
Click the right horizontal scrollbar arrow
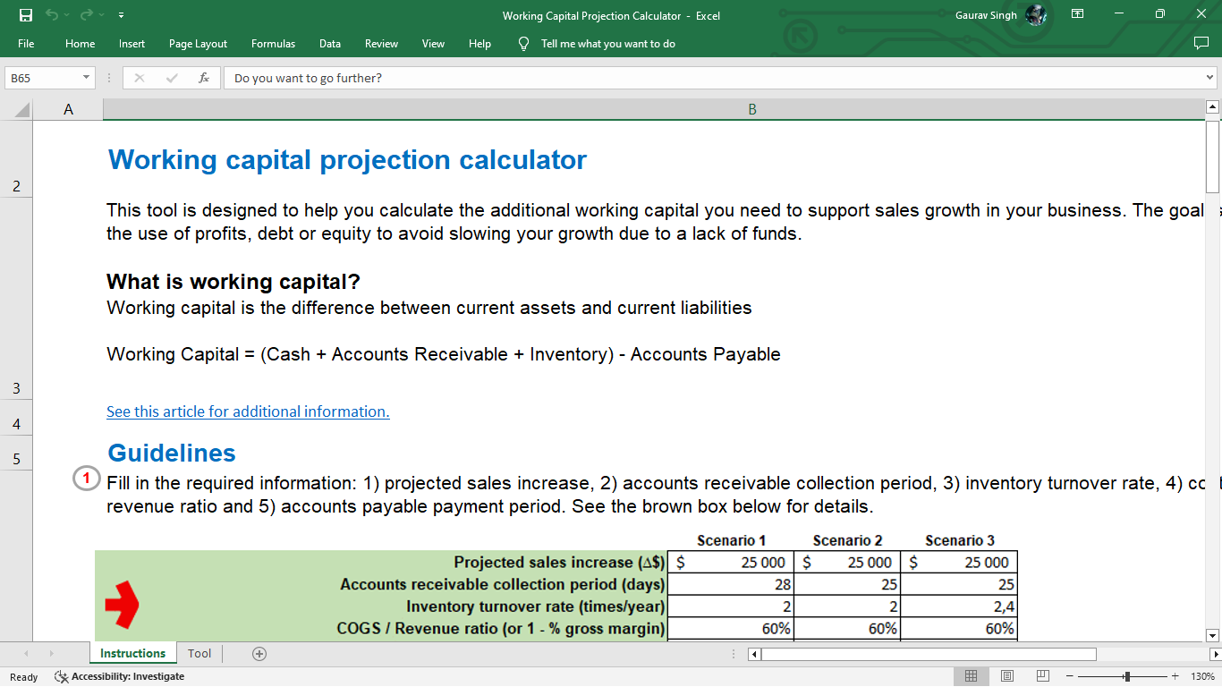click(1214, 654)
